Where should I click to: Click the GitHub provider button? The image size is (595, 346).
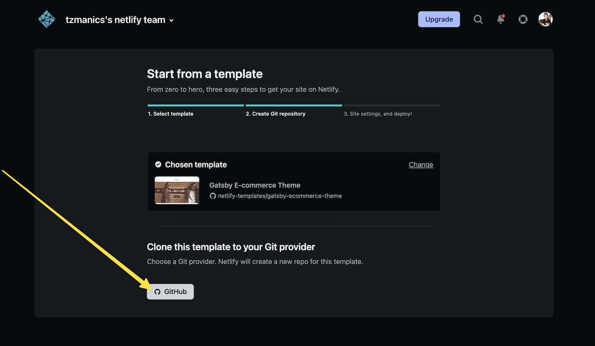tap(170, 292)
